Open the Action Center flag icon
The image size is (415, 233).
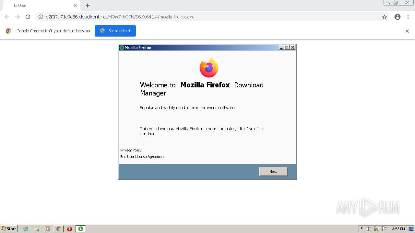coord(384,229)
